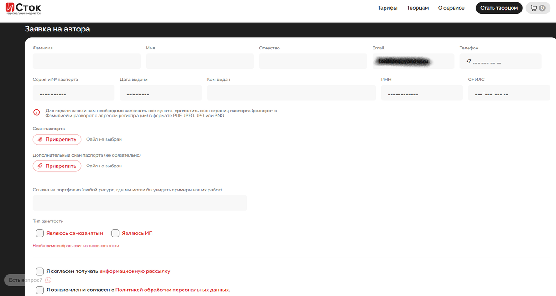Focus the Отчество input field
This screenshot has width=556, height=296.
pyautogui.click(x=313, y=61)
